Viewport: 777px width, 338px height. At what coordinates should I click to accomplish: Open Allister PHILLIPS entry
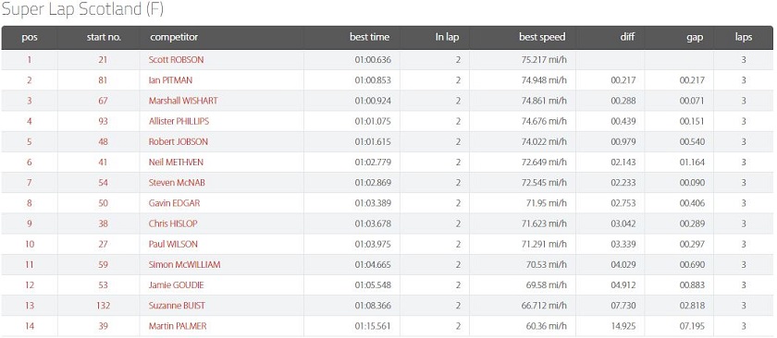tap(179, 121)
